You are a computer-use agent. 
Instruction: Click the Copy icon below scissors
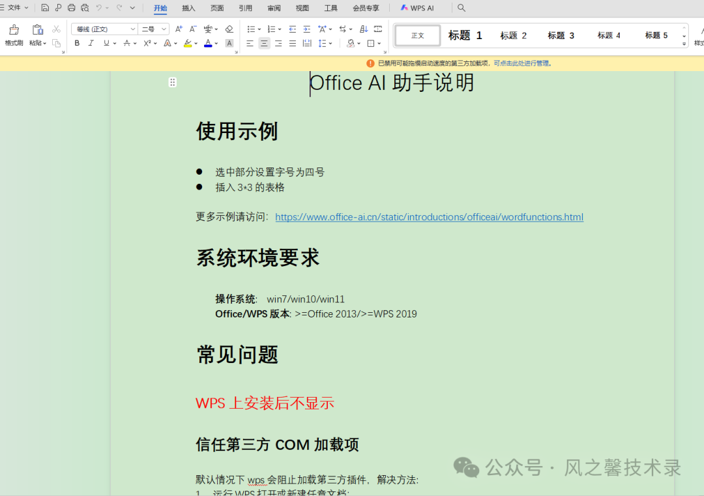click(56, 43)
